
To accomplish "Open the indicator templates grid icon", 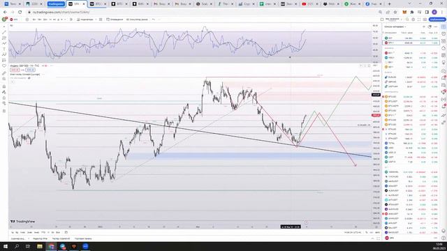I will 101,20.
